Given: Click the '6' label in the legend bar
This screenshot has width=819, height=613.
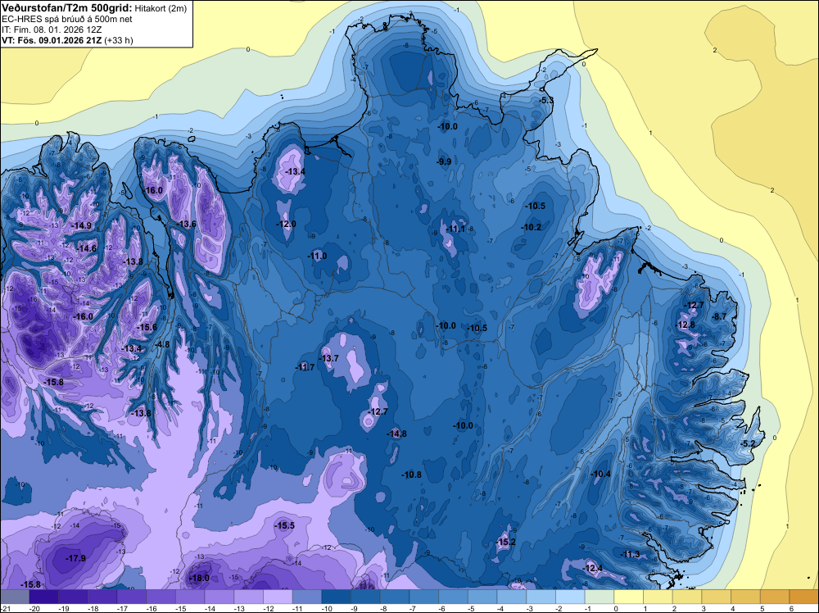Looking at the screenshot, I should 792,608.
